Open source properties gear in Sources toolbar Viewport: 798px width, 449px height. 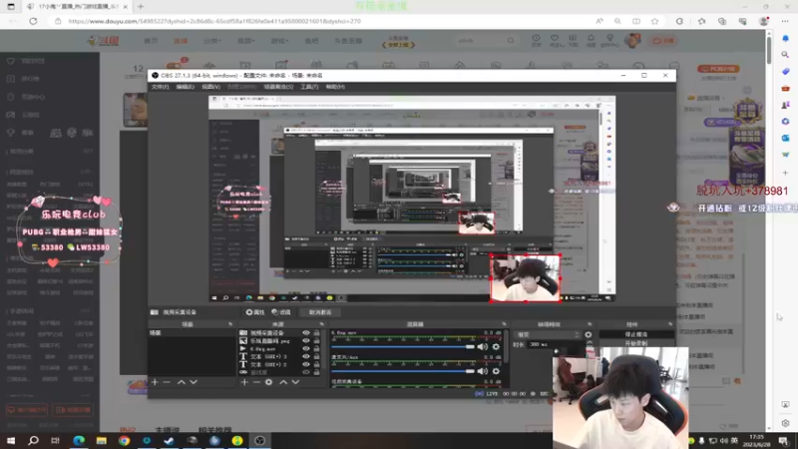point(268,382)
